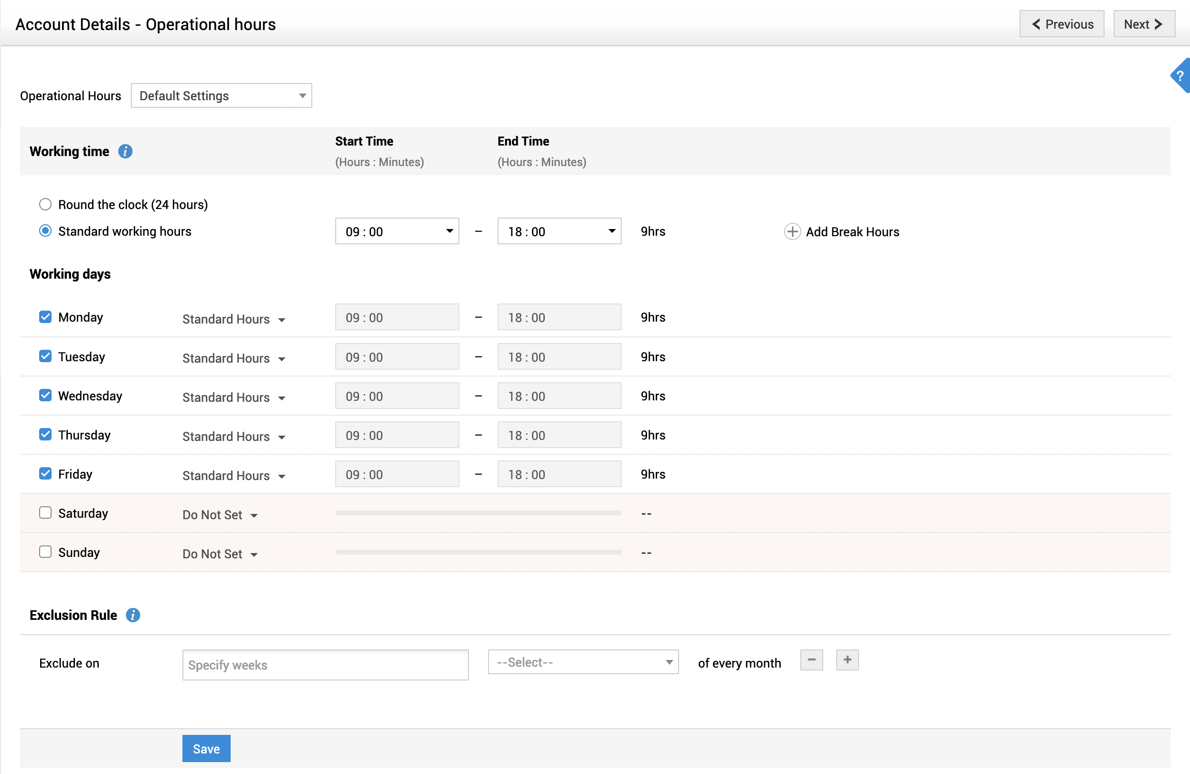Save the operational hours settings
Screen dimensions: 1190x774
click(206, 749)
